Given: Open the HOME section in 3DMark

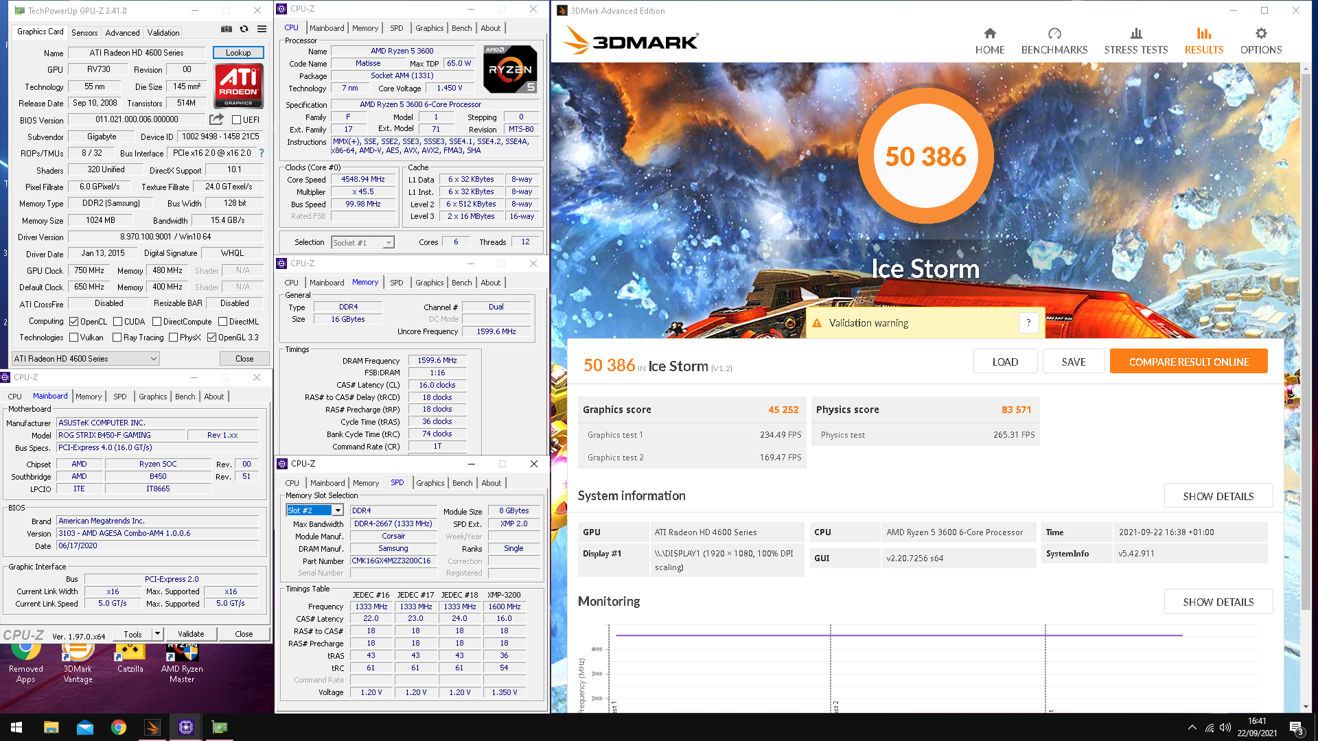Looking at the screenshot, I should click(x=989, y=42).
